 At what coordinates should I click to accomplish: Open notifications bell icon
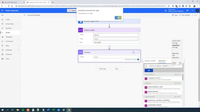coord(166,11)
